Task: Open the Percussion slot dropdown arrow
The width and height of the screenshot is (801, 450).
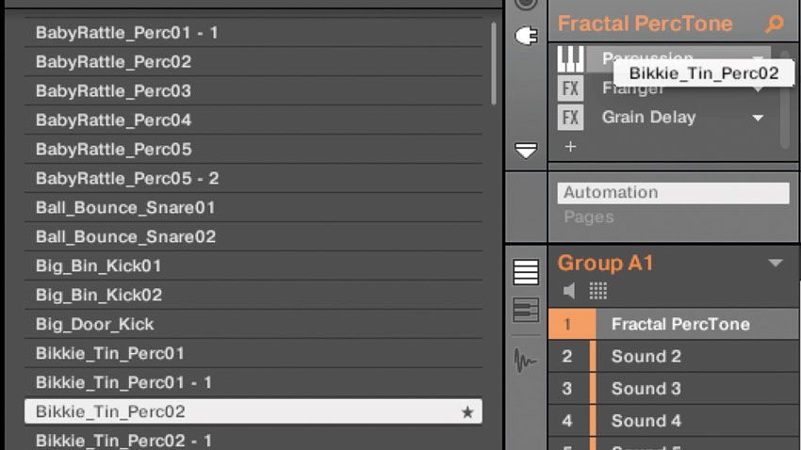Action: click(758, 57)
